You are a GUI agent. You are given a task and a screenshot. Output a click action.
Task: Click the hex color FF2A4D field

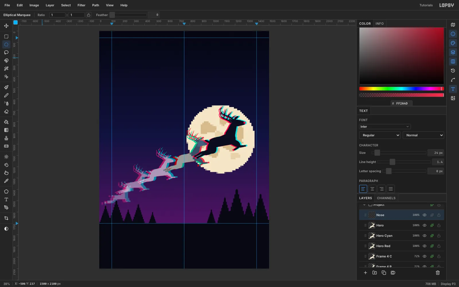[x=402, y=103]
